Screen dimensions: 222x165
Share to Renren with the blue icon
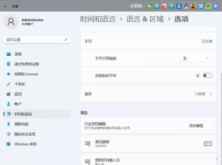179,6
